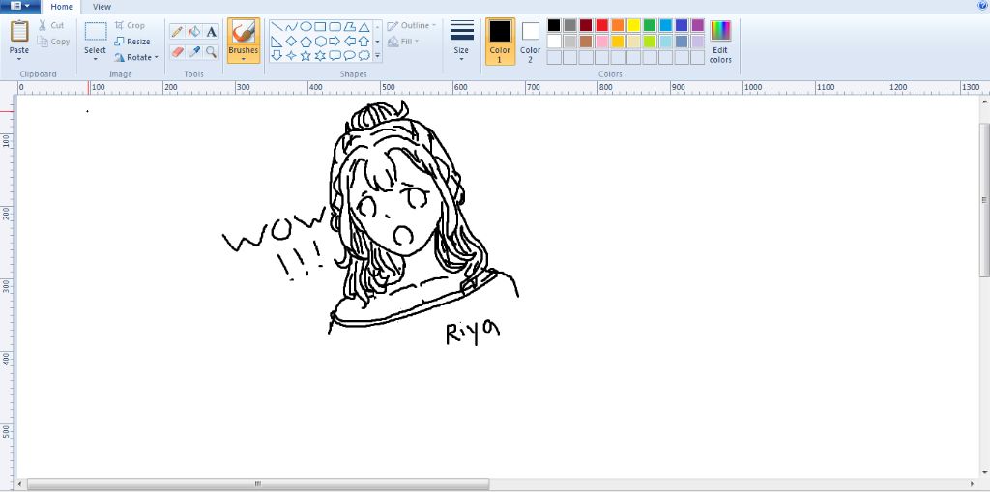
Task: Expand the Shapes gallery more arrow
Action: 378,55
